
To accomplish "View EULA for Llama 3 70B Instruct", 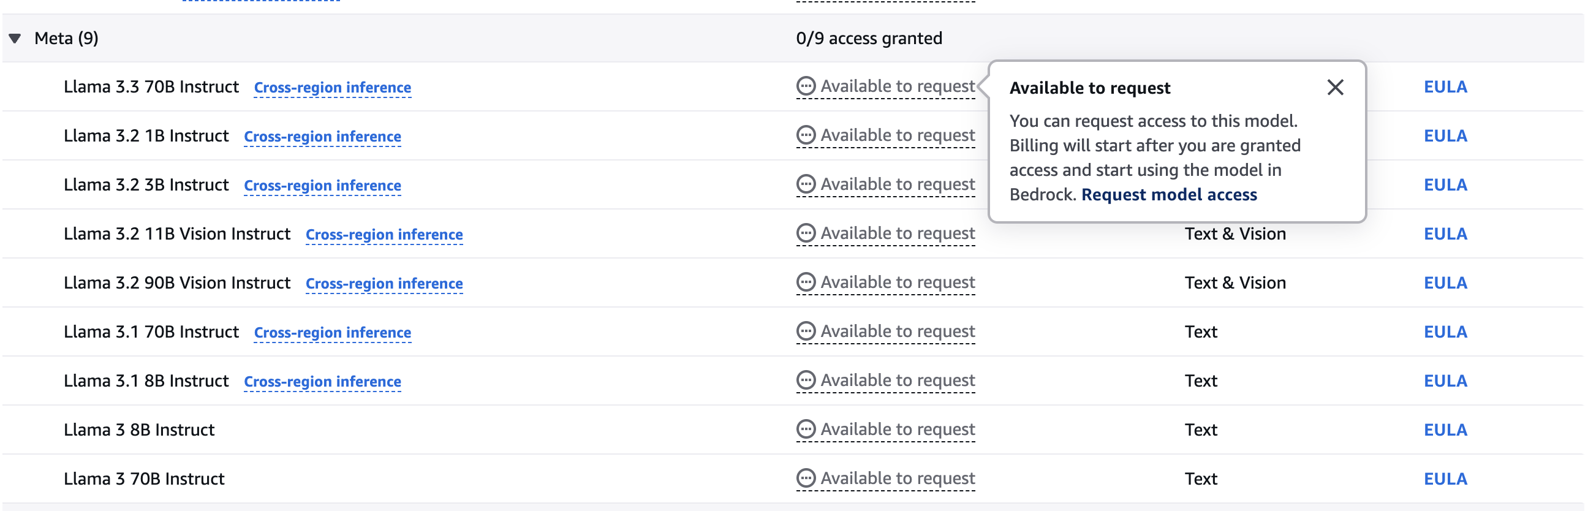I will click(1445, 479).
